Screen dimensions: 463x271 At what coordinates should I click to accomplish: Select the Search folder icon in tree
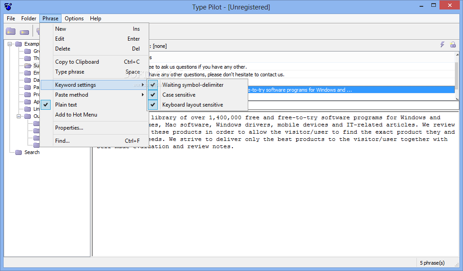coord(19,152)
